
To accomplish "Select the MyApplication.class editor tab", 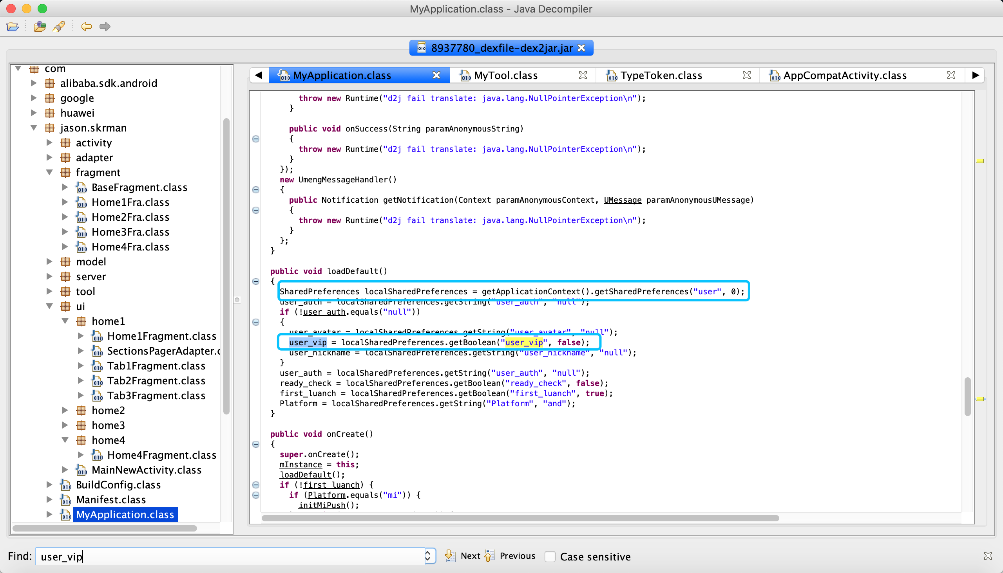I will click(x=342, y=75).
